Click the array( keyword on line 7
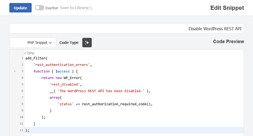 (56, 97)
